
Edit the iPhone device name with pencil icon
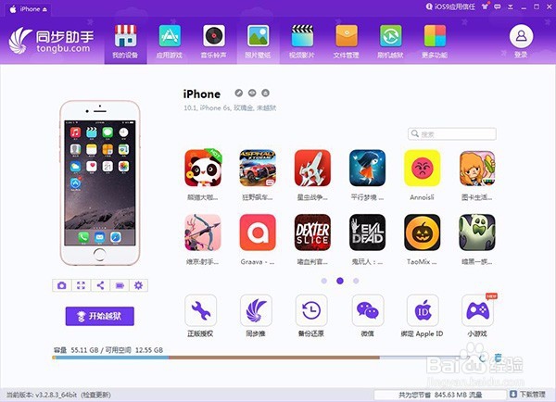click(x=239, y=93)
